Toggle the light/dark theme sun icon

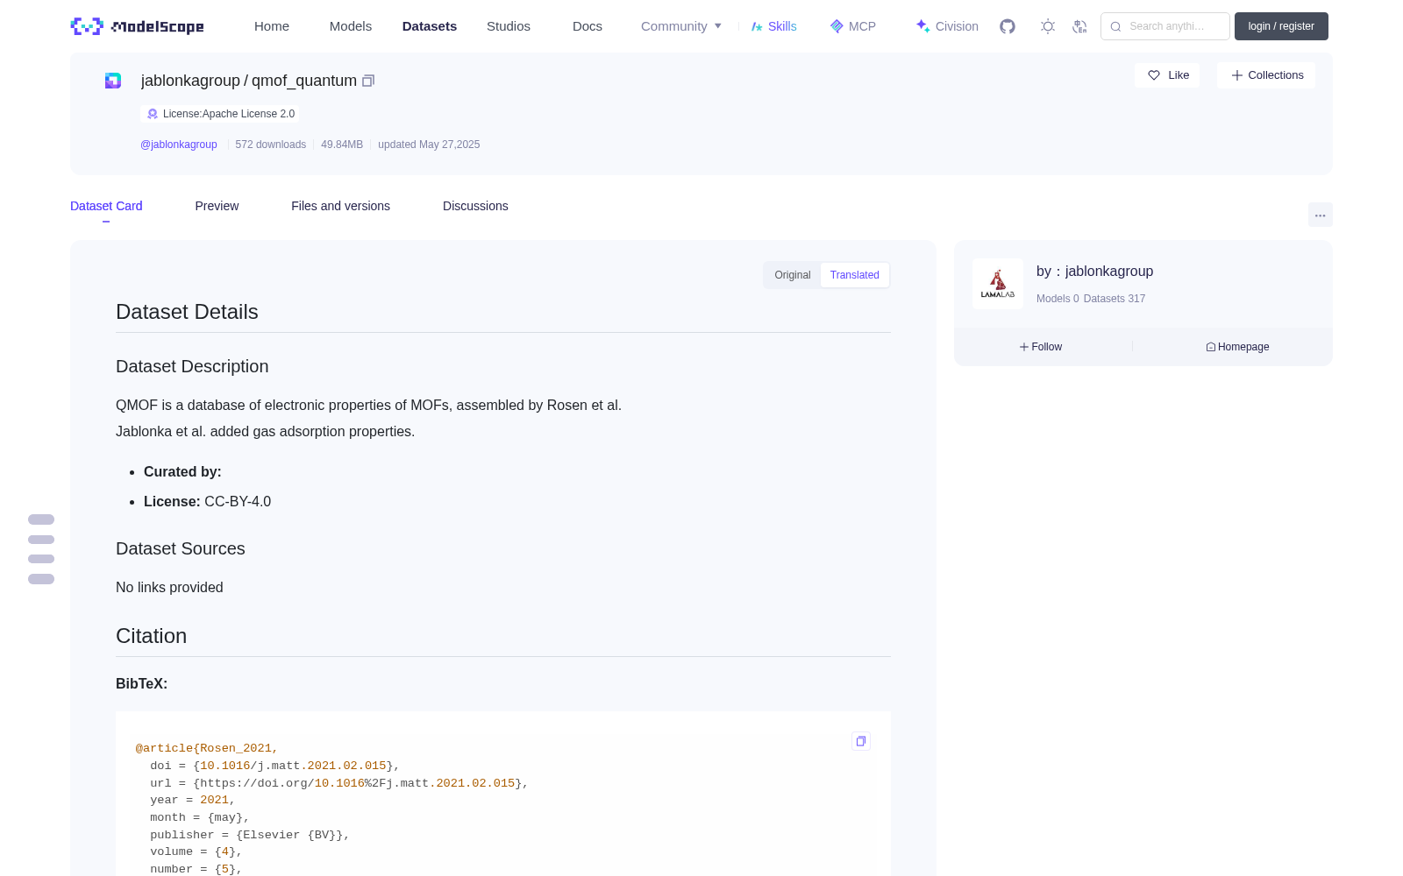pyautogui.click(x=1048, y=26)
